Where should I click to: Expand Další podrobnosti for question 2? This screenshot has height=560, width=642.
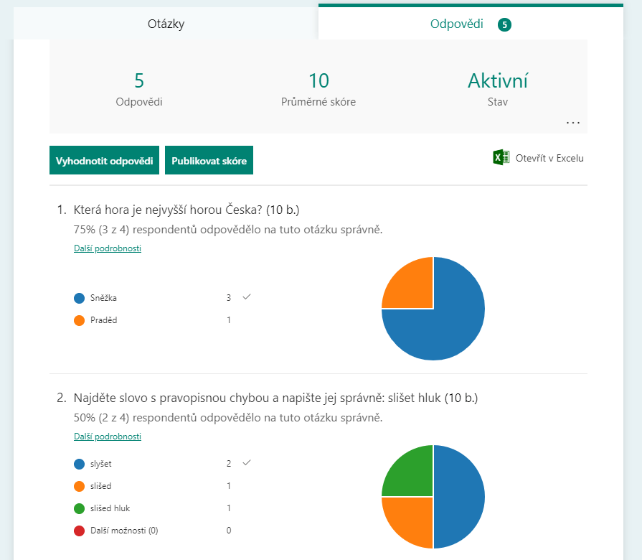point(108,437)
